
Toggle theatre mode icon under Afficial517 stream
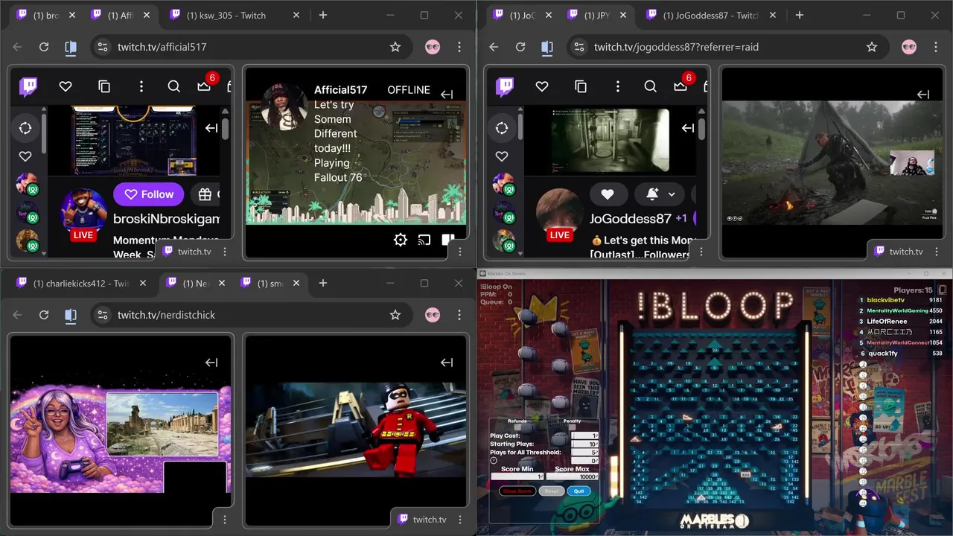[x=448, y=240]
